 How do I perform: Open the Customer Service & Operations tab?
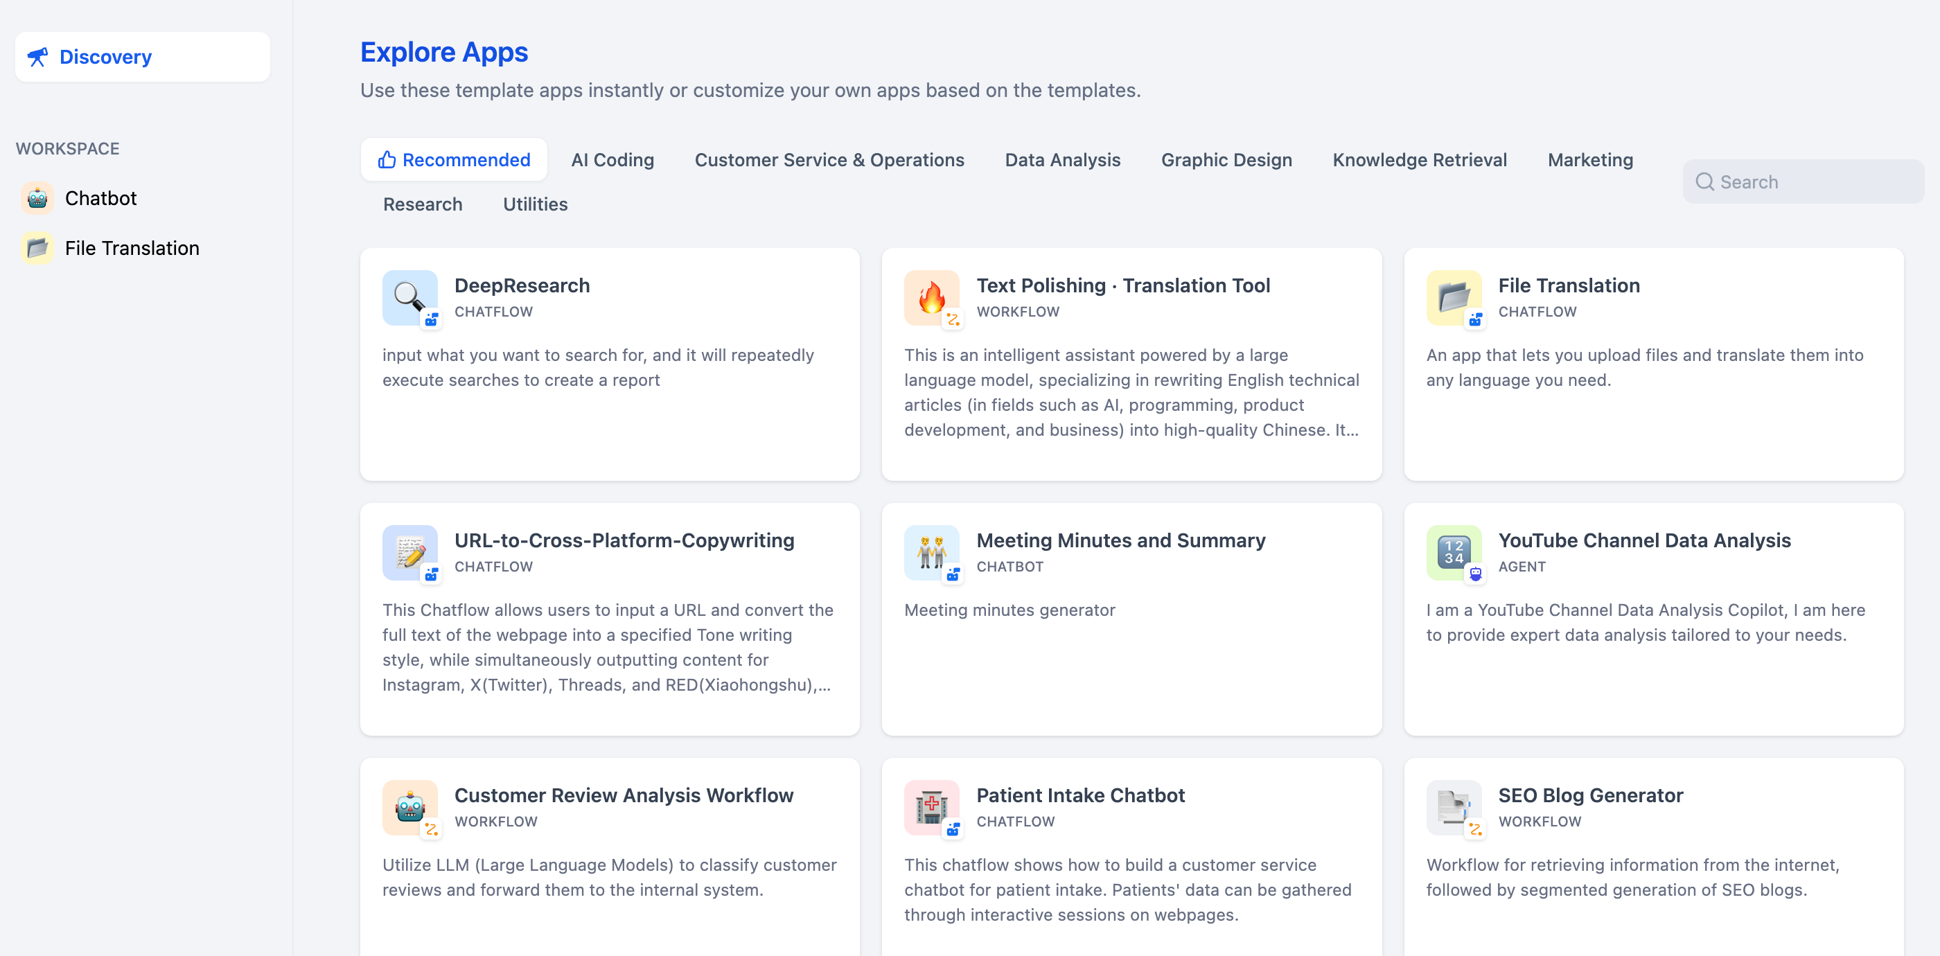pos(829,159)
